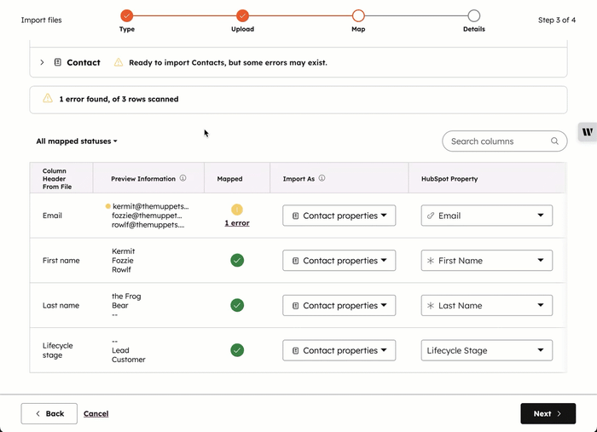
Task: Open the Email HubSpot property dropdown
Action: point(487,216)
